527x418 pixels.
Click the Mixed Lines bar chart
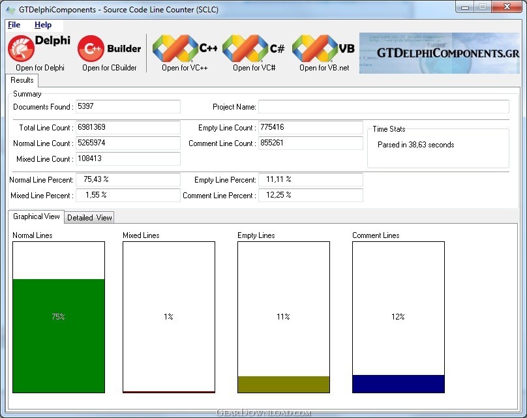click(169, 317)
